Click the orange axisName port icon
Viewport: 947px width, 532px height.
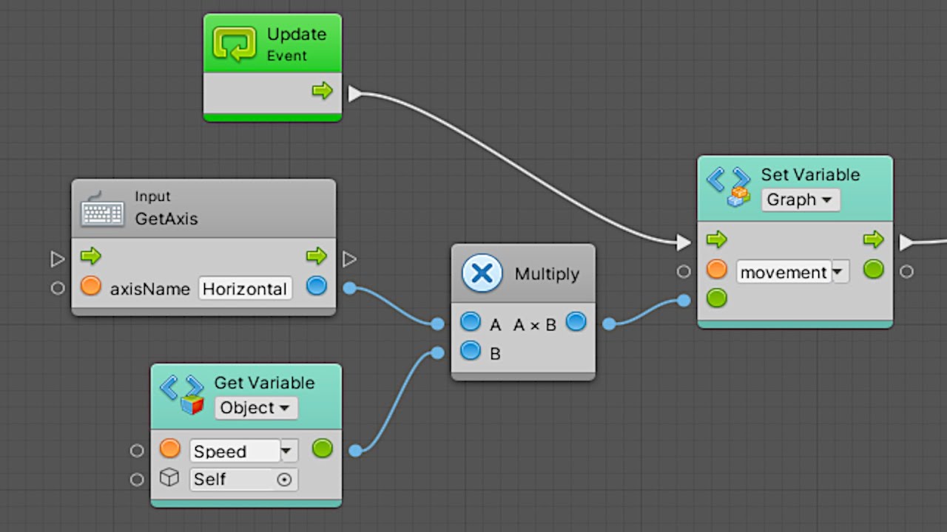tap(90, 286)
